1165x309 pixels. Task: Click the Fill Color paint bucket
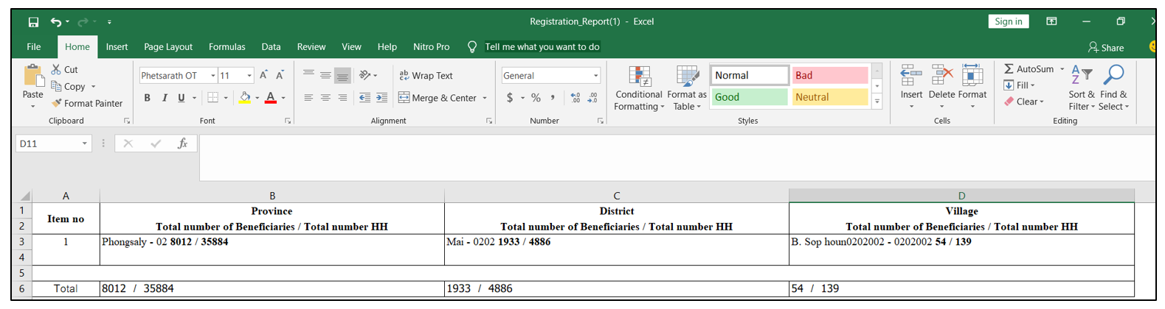point(245,98)
